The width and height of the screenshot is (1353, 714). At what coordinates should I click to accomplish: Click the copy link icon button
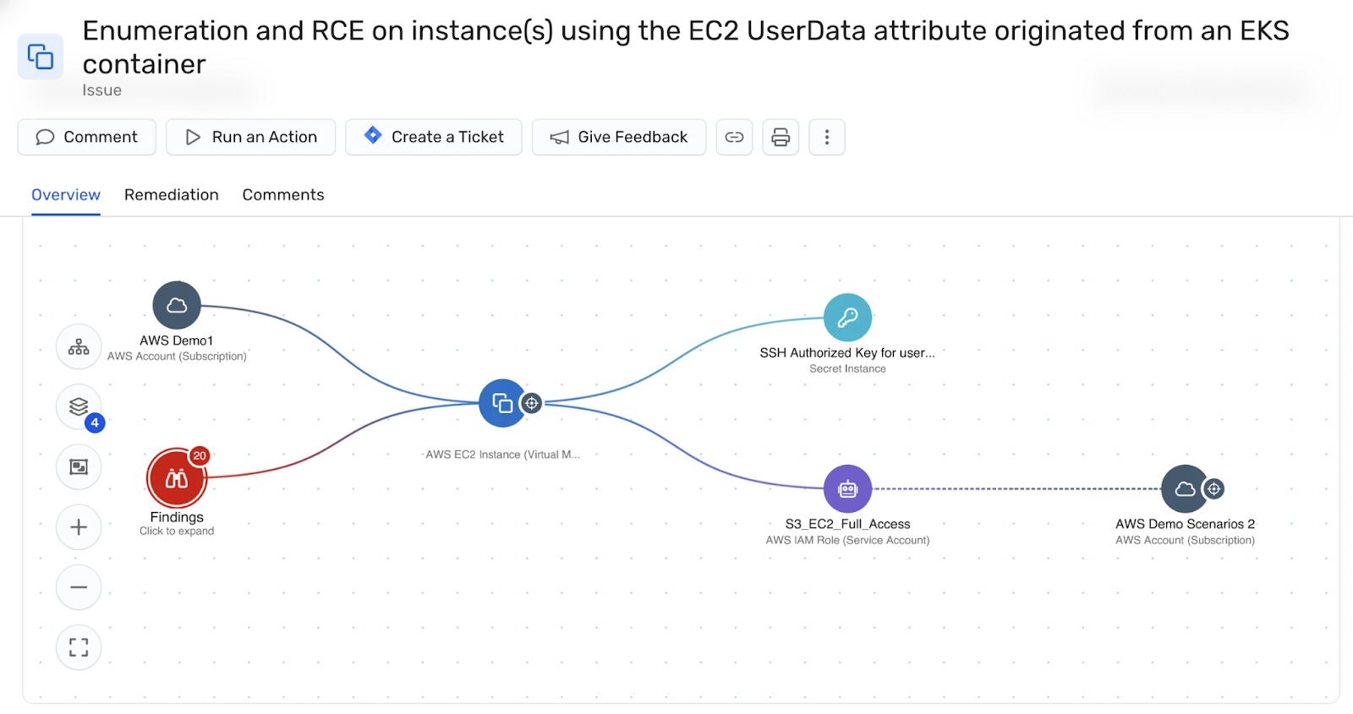coord(734,137)
